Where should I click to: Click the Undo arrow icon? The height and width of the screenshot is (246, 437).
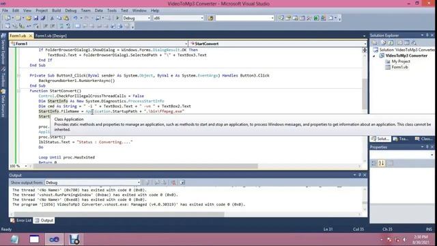76,18
